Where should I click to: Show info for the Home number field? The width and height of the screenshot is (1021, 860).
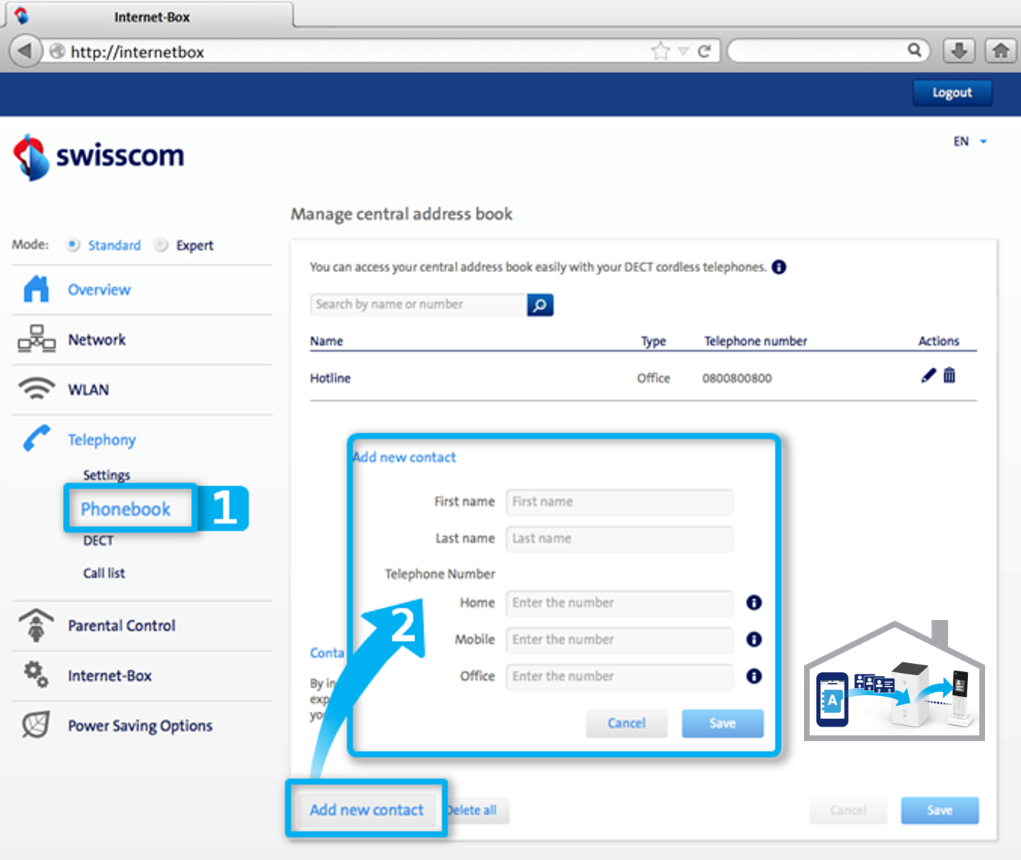pos(754,602)
